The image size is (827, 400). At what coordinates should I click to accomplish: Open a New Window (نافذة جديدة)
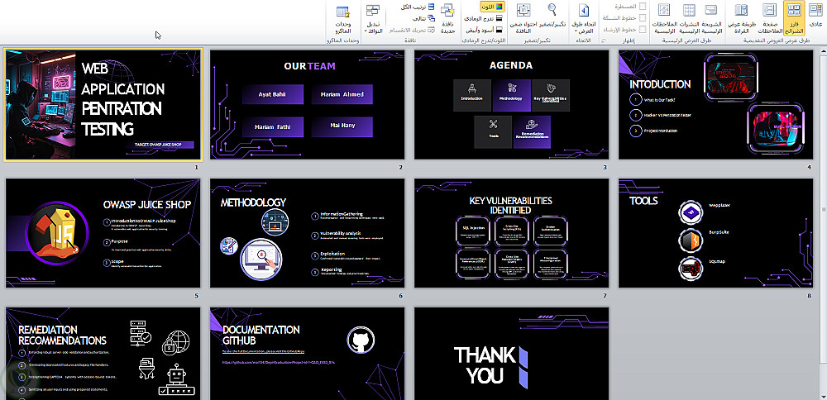447,18
